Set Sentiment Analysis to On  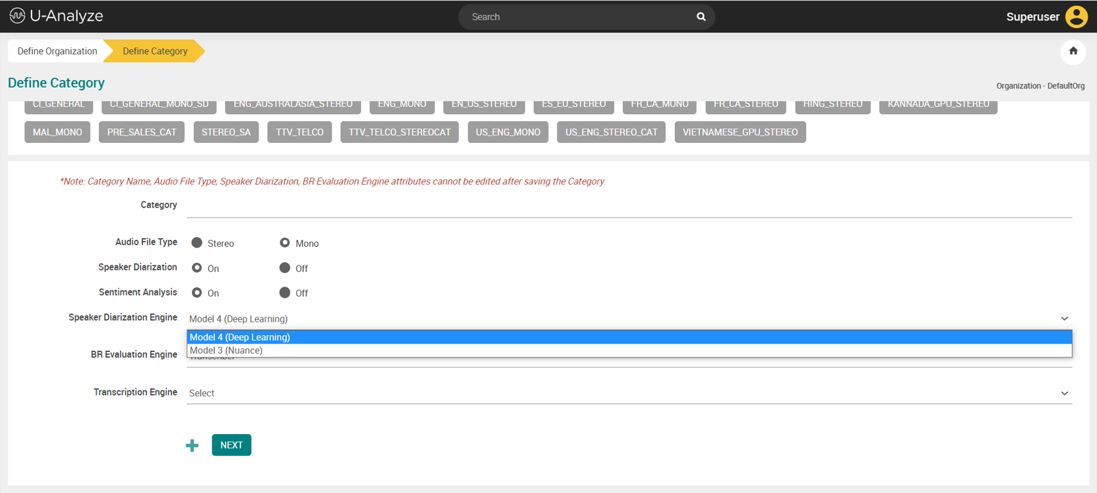tap(197, 293)
